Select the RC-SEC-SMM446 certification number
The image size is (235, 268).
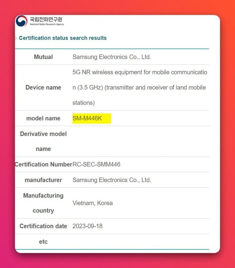[x=96, y=165]
